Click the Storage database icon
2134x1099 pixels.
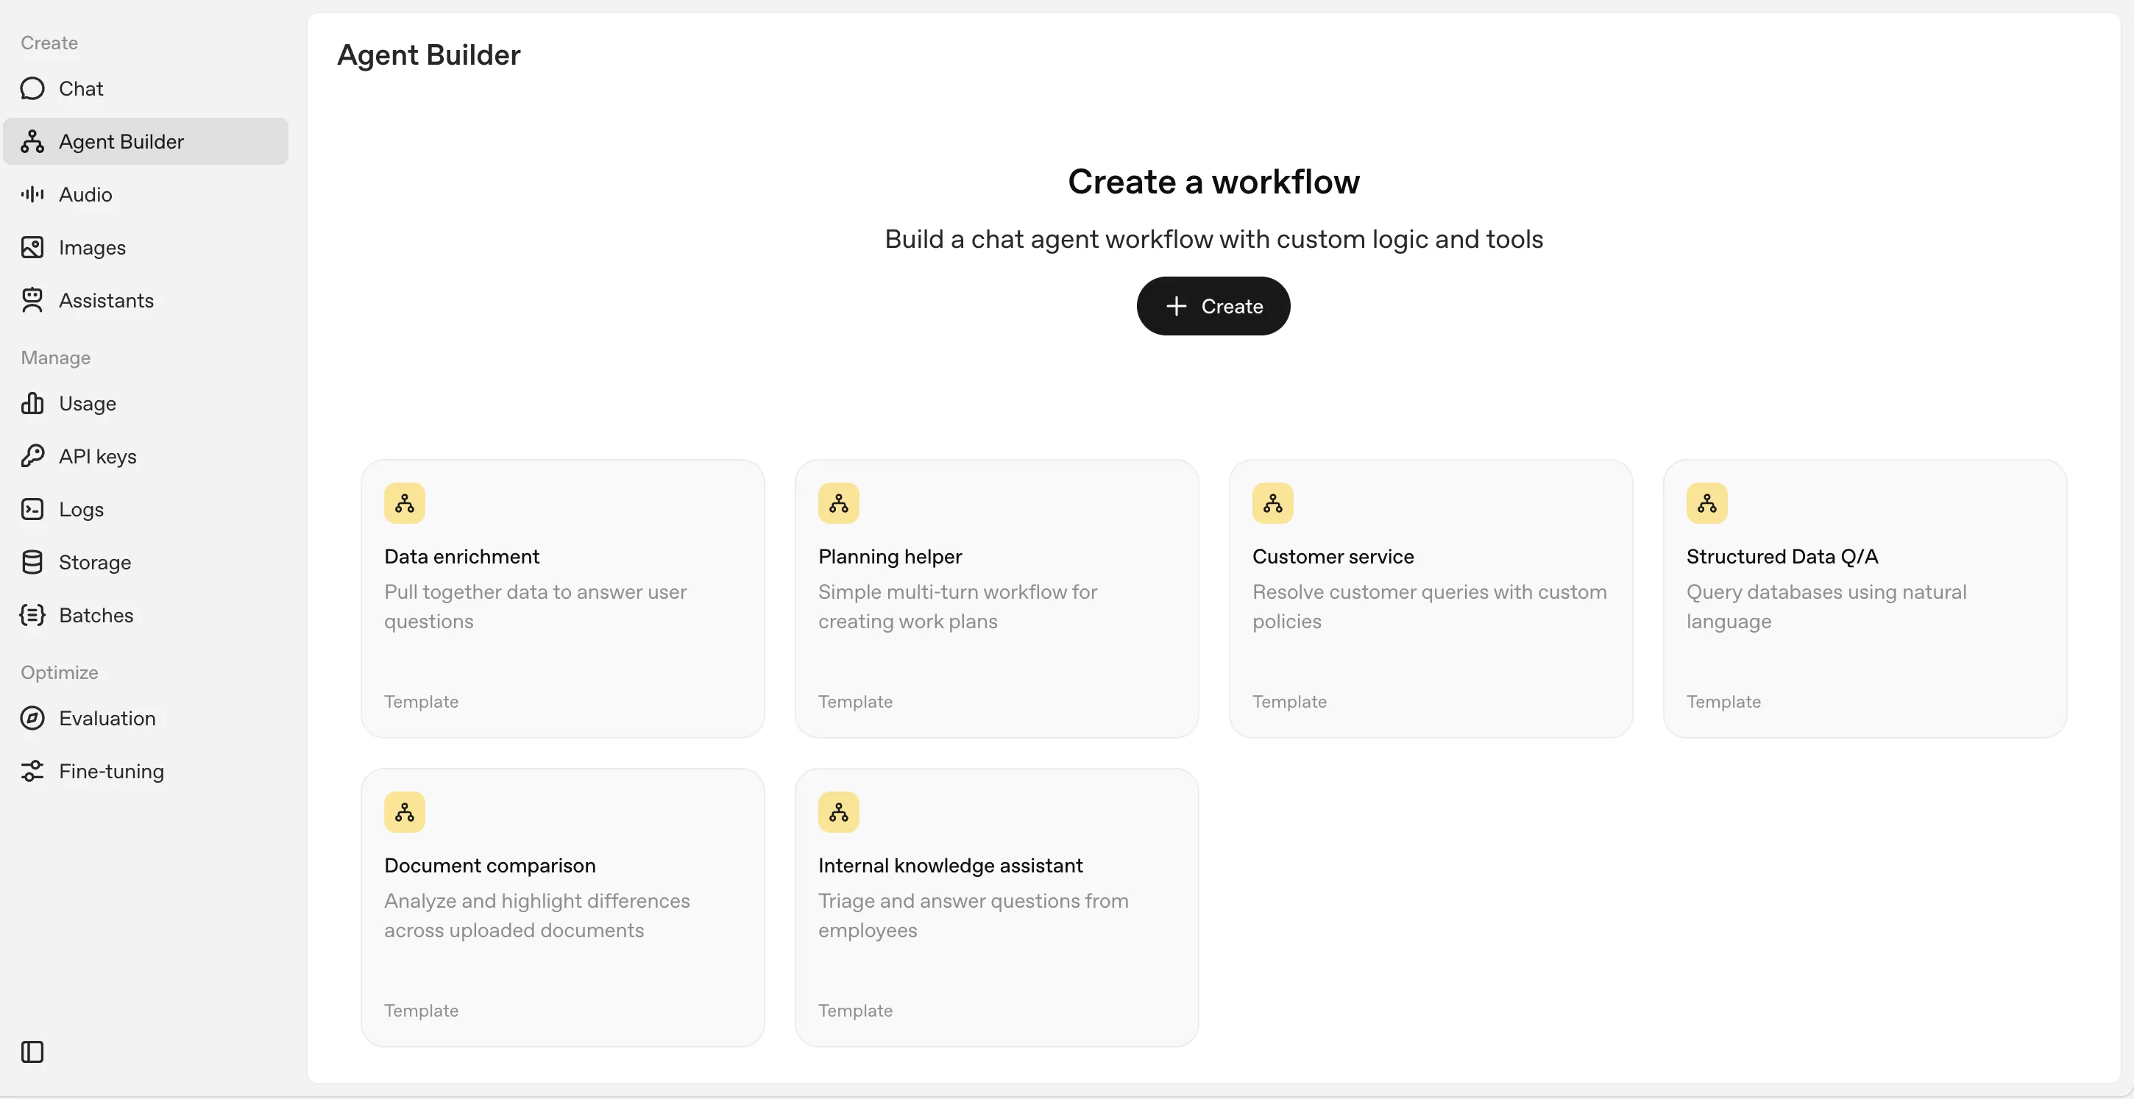point(32,562)
